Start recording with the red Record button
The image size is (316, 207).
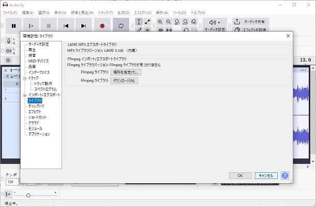(102, 26)
